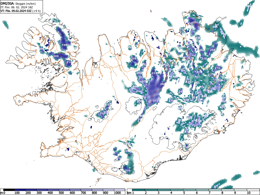260x195 pixels.
Task: Click the 'VT: Fös. 09.02.2024 03Z (+9 h)' line
Action: coord(20,11)
